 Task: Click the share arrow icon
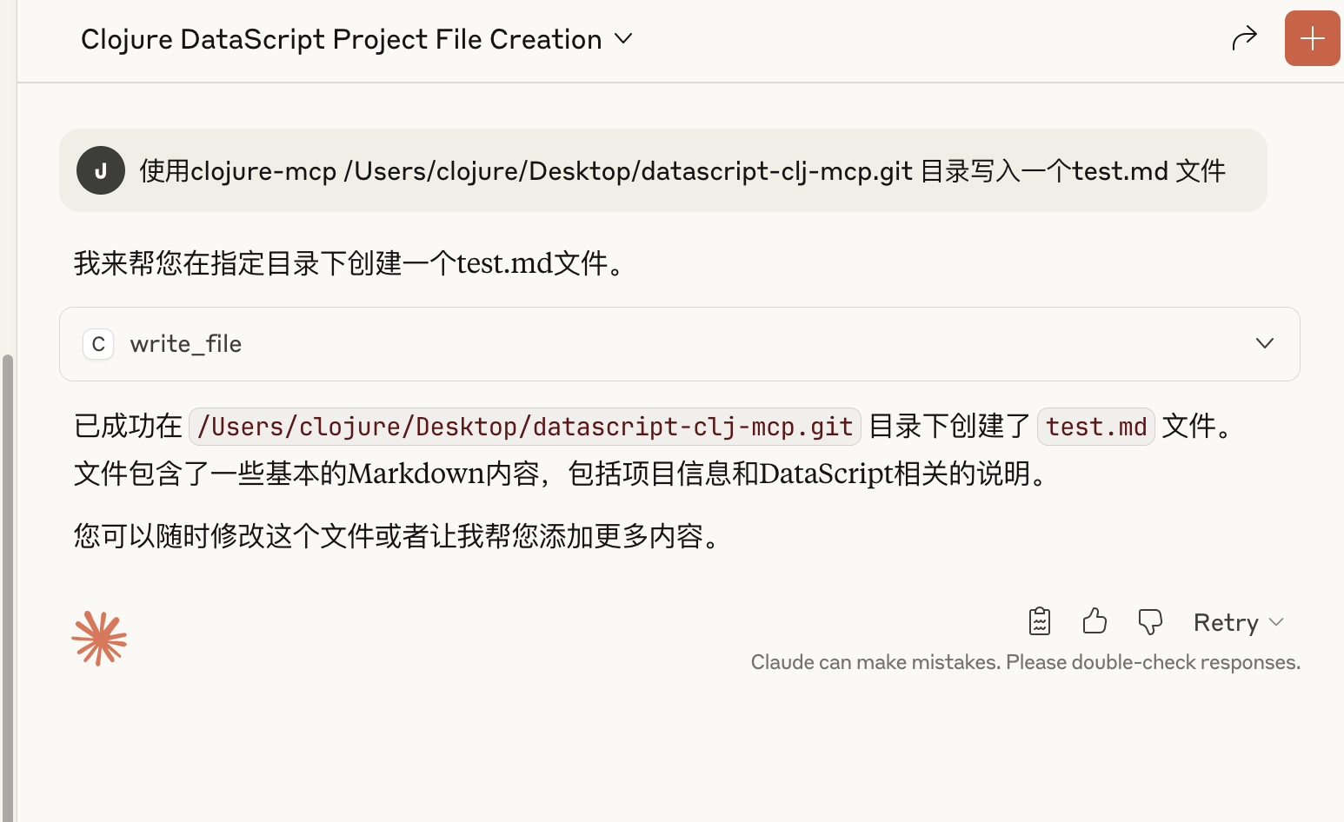(x=1245, y=38)
